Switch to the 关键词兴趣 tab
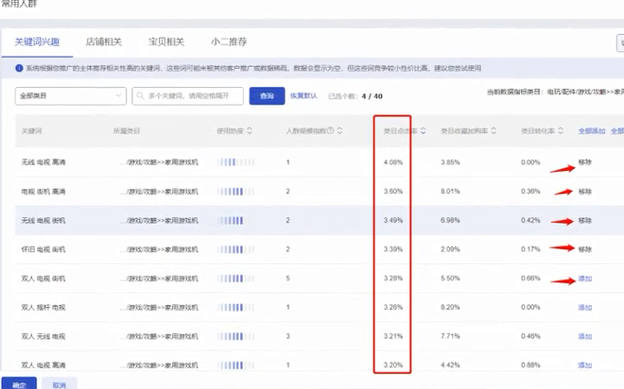Image resolution: width=624 pixels, height=389 pixels. pos(37,42)
